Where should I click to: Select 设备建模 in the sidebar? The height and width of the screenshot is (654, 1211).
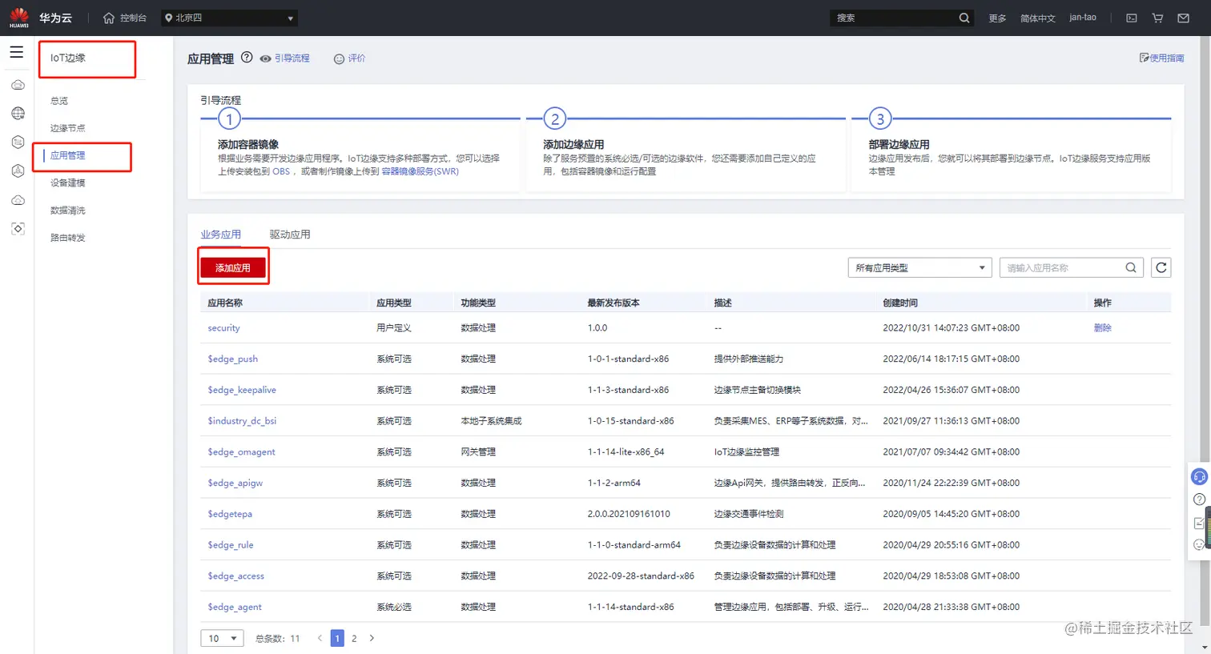(67, 183)
